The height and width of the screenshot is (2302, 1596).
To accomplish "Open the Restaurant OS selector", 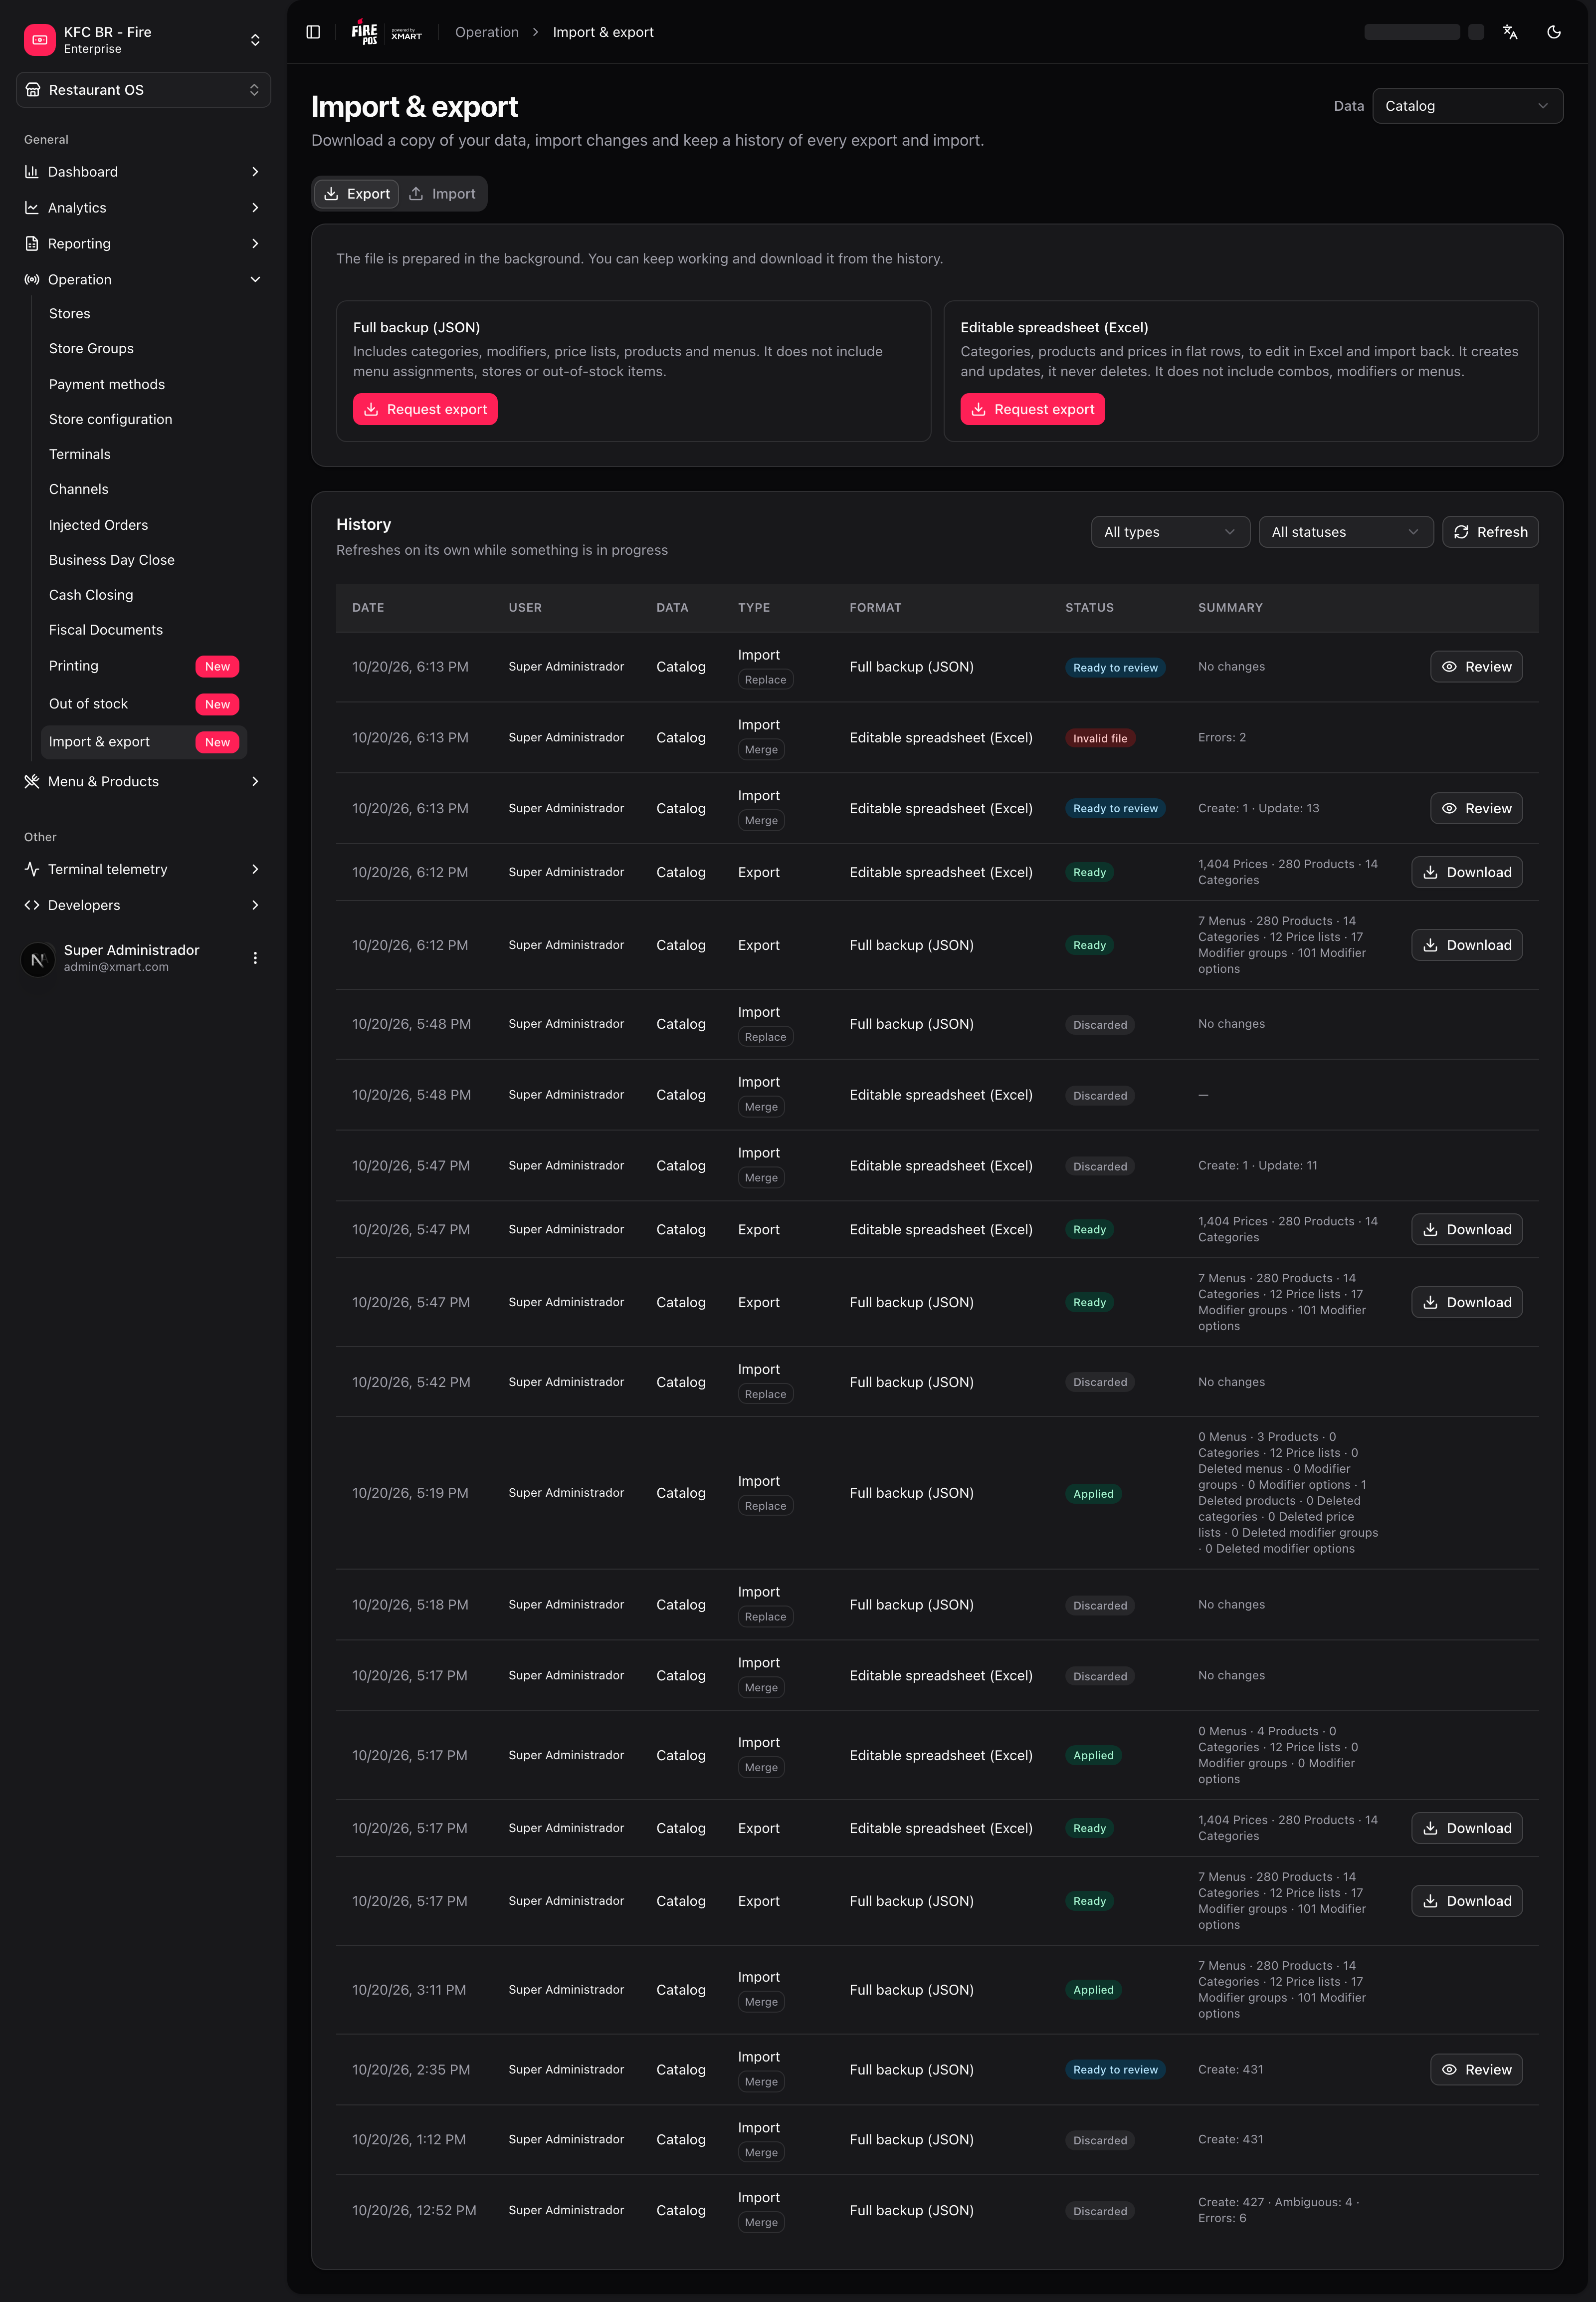I will point(143,90).
